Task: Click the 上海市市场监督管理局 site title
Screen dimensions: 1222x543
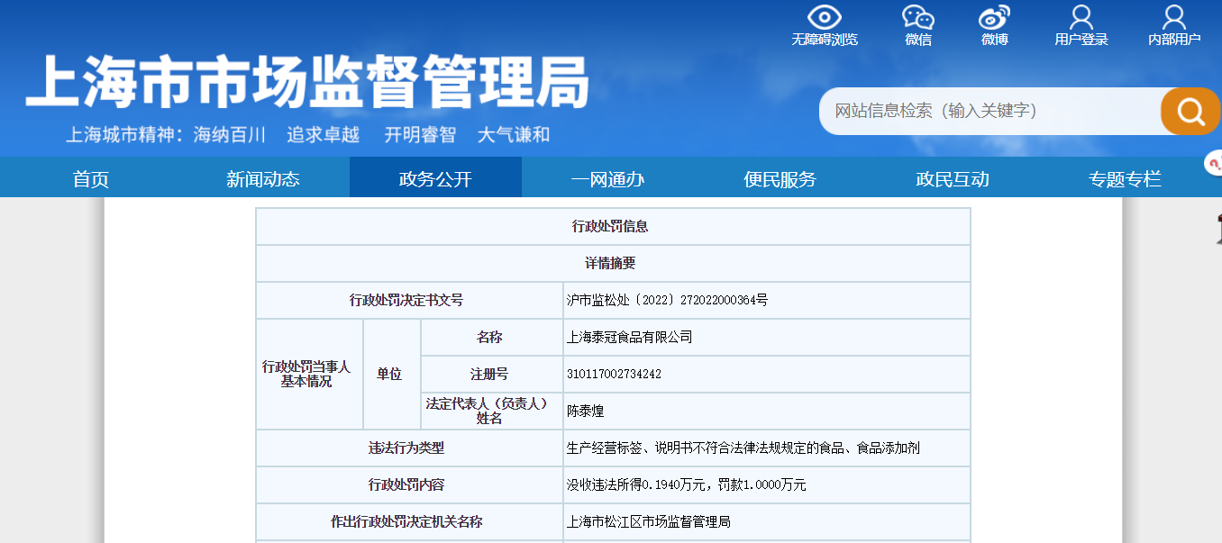Action: pyautogui.click(x=307, y=83)
